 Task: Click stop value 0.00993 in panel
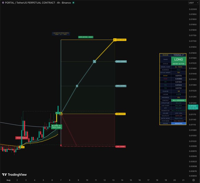pos(179,79)
